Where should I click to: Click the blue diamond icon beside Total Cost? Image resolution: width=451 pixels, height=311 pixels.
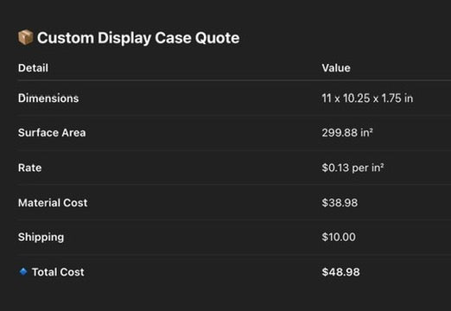23,271
